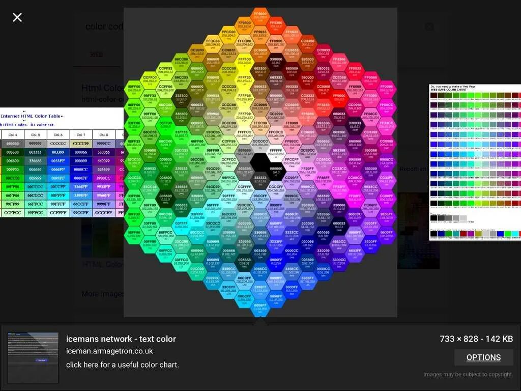Click the 3300FF violet-blue hexagon swatch

coord(370,244)
